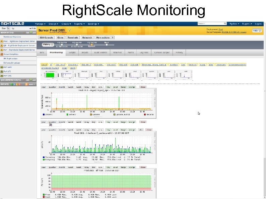266x199 pixels.
Task: Switch to the Inputs tab
Action: (85, 53)
